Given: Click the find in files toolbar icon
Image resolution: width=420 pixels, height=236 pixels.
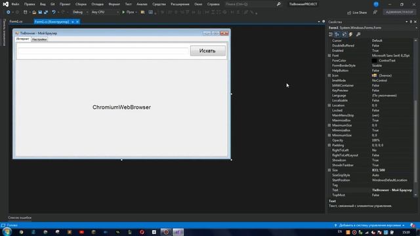Looking at the screenshot, I should (x=143, y=12).
